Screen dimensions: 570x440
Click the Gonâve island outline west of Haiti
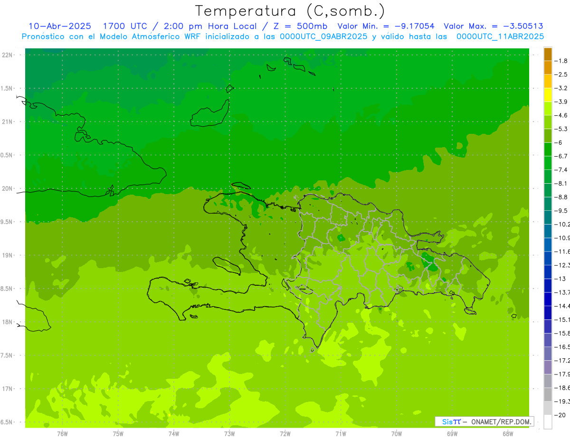click(227, 265)
